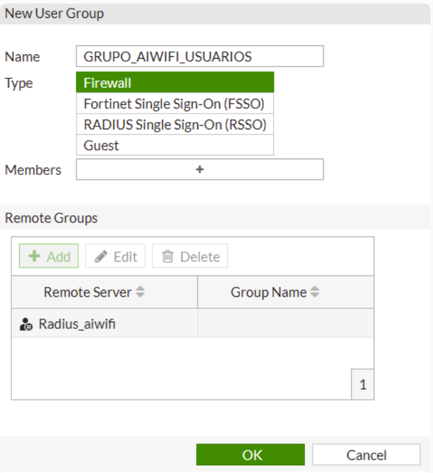Viewport: 433px width, 473px height.
Task: Click page 1 in table pagination
Action: click(x=362, y=385)
